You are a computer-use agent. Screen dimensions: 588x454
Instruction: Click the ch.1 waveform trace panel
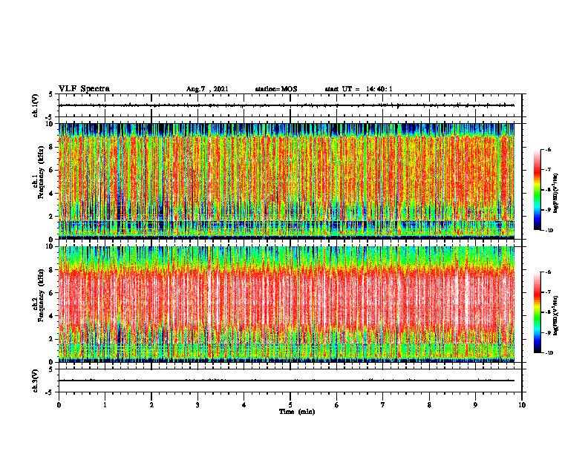pyautogui.click(x=290, y=105)
